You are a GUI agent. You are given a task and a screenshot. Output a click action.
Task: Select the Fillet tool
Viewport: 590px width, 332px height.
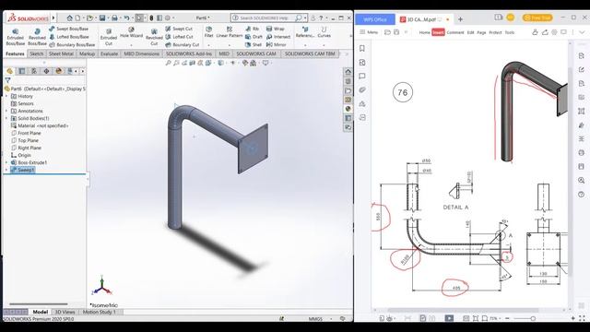click(208, 32)
